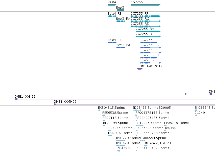Viewport: 215px width, 152px height.
Task: Select protein Best4-PB
Action: click(x=112, y=42)
